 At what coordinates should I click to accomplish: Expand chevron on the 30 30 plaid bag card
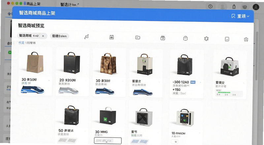point(122,82)
